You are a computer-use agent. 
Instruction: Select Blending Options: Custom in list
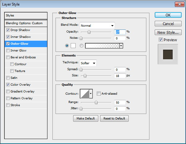click(x=24, y=23)
